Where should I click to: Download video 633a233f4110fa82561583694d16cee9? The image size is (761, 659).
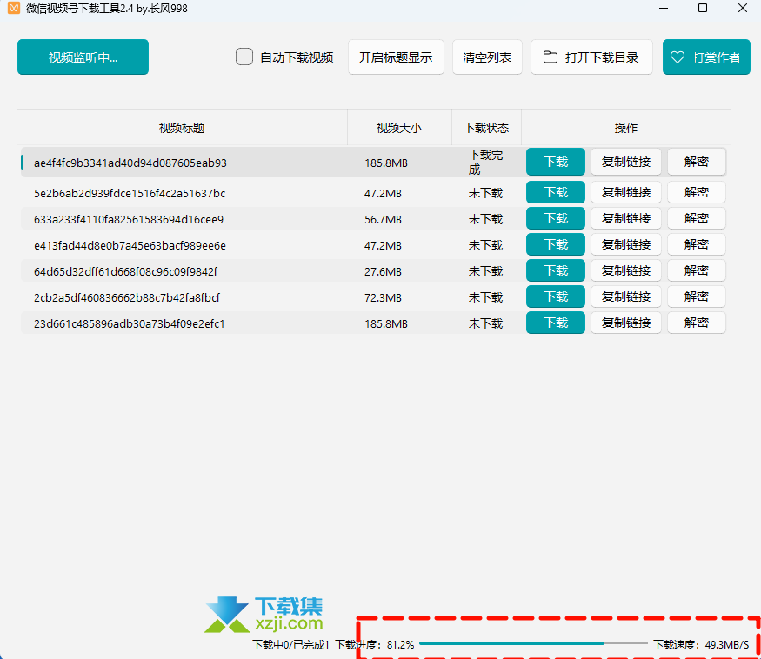click(x=555, y=218)
